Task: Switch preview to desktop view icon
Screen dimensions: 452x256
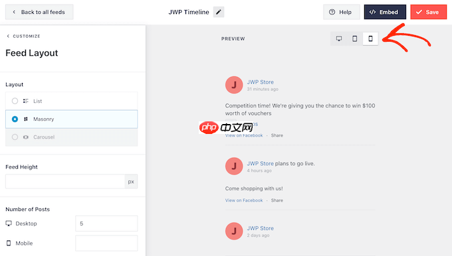Action: pyautogui.click(x=339, y=38)
